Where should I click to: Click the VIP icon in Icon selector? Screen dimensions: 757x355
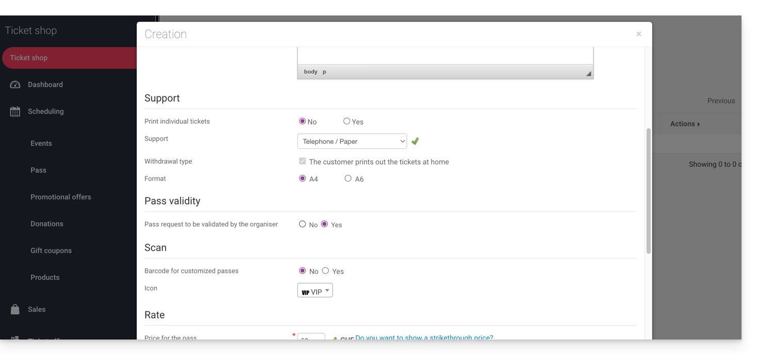click(305, 292)
